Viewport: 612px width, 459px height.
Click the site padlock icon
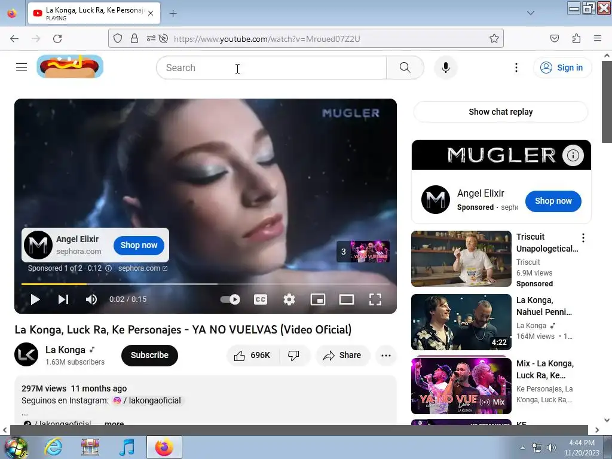coord(134,39)
